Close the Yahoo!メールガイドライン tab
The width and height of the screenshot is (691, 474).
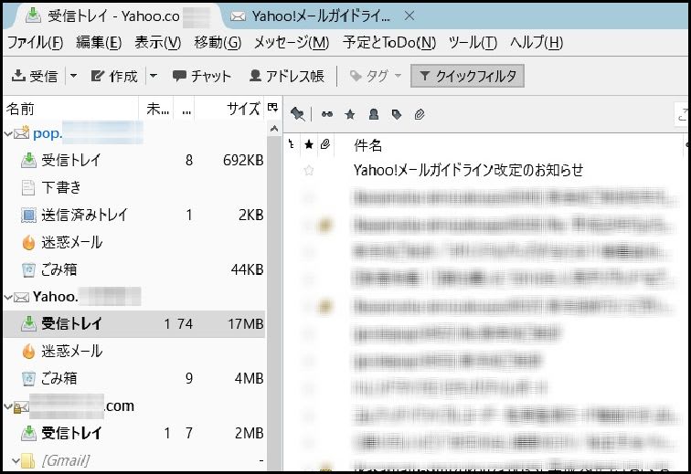coord(409,16)
